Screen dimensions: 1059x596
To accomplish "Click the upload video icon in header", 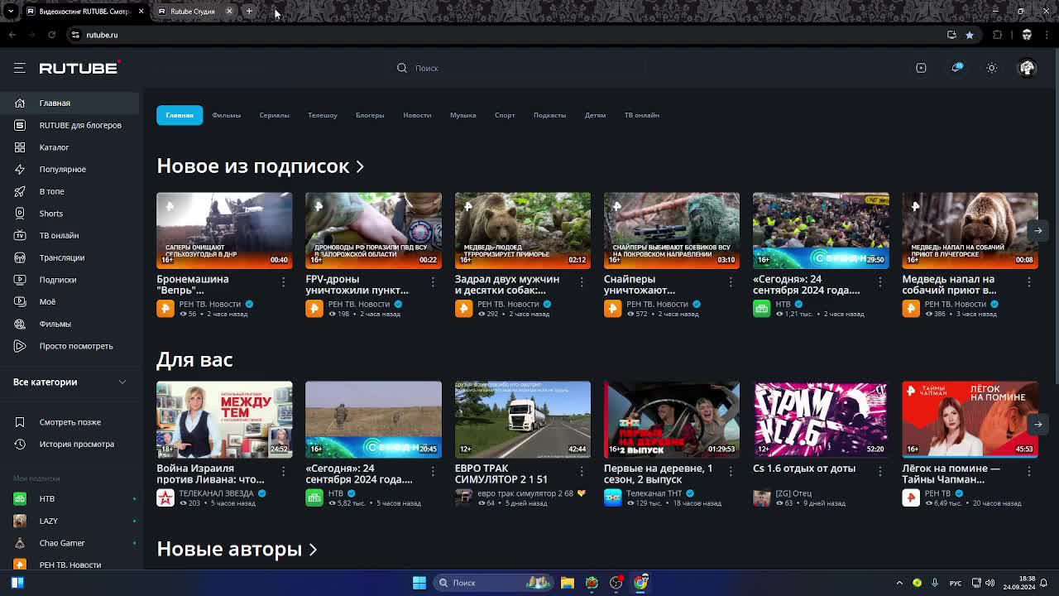I will 921,68.
